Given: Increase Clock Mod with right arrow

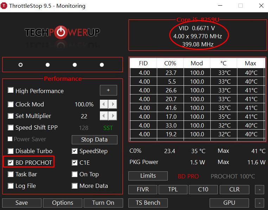Looking at the screenshot, I should click(113, 104).
